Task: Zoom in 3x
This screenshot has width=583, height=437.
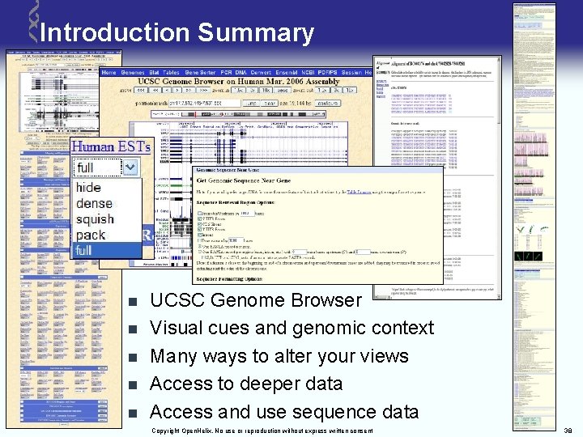Action: [252, 91]
